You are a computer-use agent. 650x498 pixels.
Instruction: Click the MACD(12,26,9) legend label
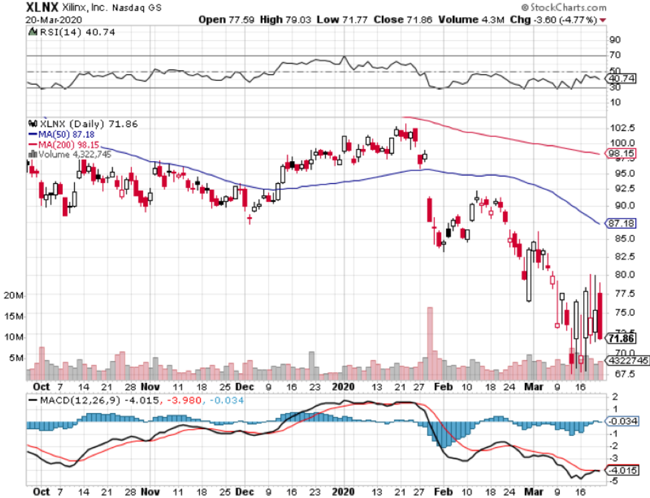(x=80, y=400)
